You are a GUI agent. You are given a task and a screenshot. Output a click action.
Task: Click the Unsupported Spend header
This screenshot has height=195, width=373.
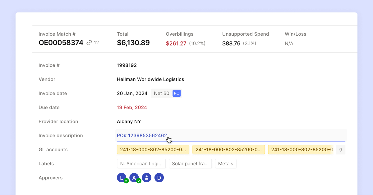[246, 34]
